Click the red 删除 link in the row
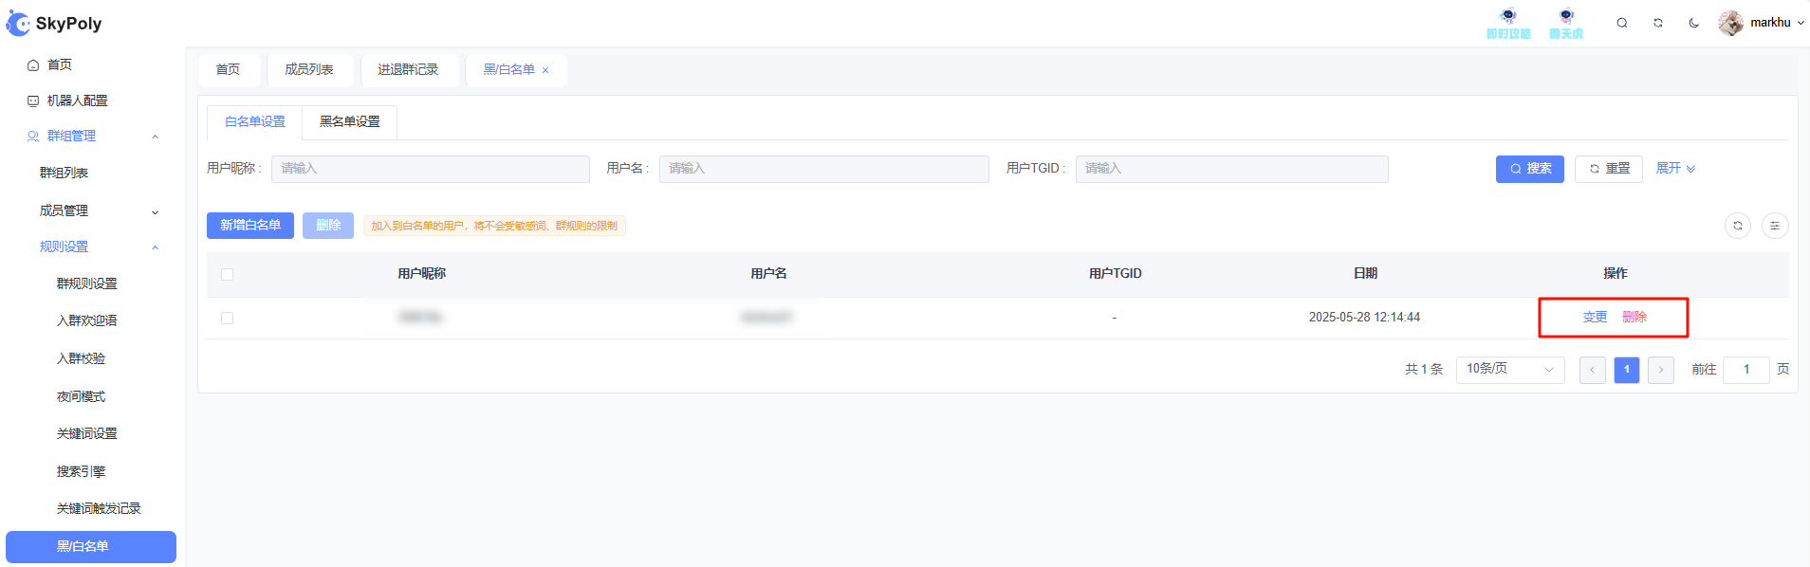Viewport: 1810px width, 567px height. point(1635,318)
